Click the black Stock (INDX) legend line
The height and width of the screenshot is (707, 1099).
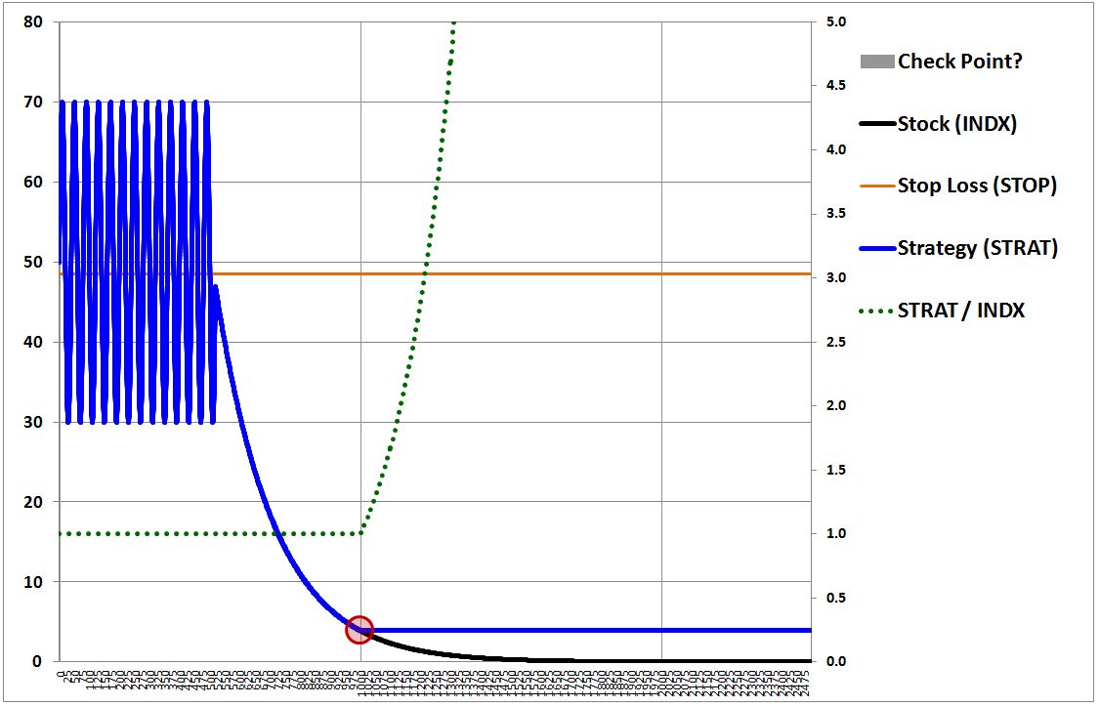(x=876, y=124)
